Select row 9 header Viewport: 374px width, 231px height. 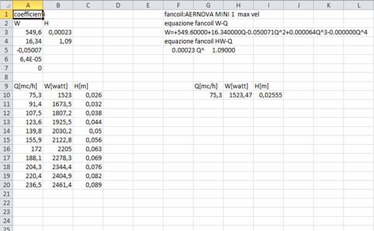(x=6, y=86)
